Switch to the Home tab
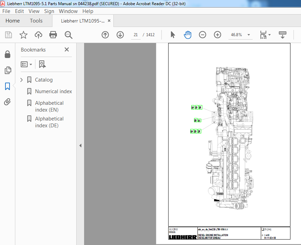301x245 pixels. pyautogui.click(x=13, y=20)
